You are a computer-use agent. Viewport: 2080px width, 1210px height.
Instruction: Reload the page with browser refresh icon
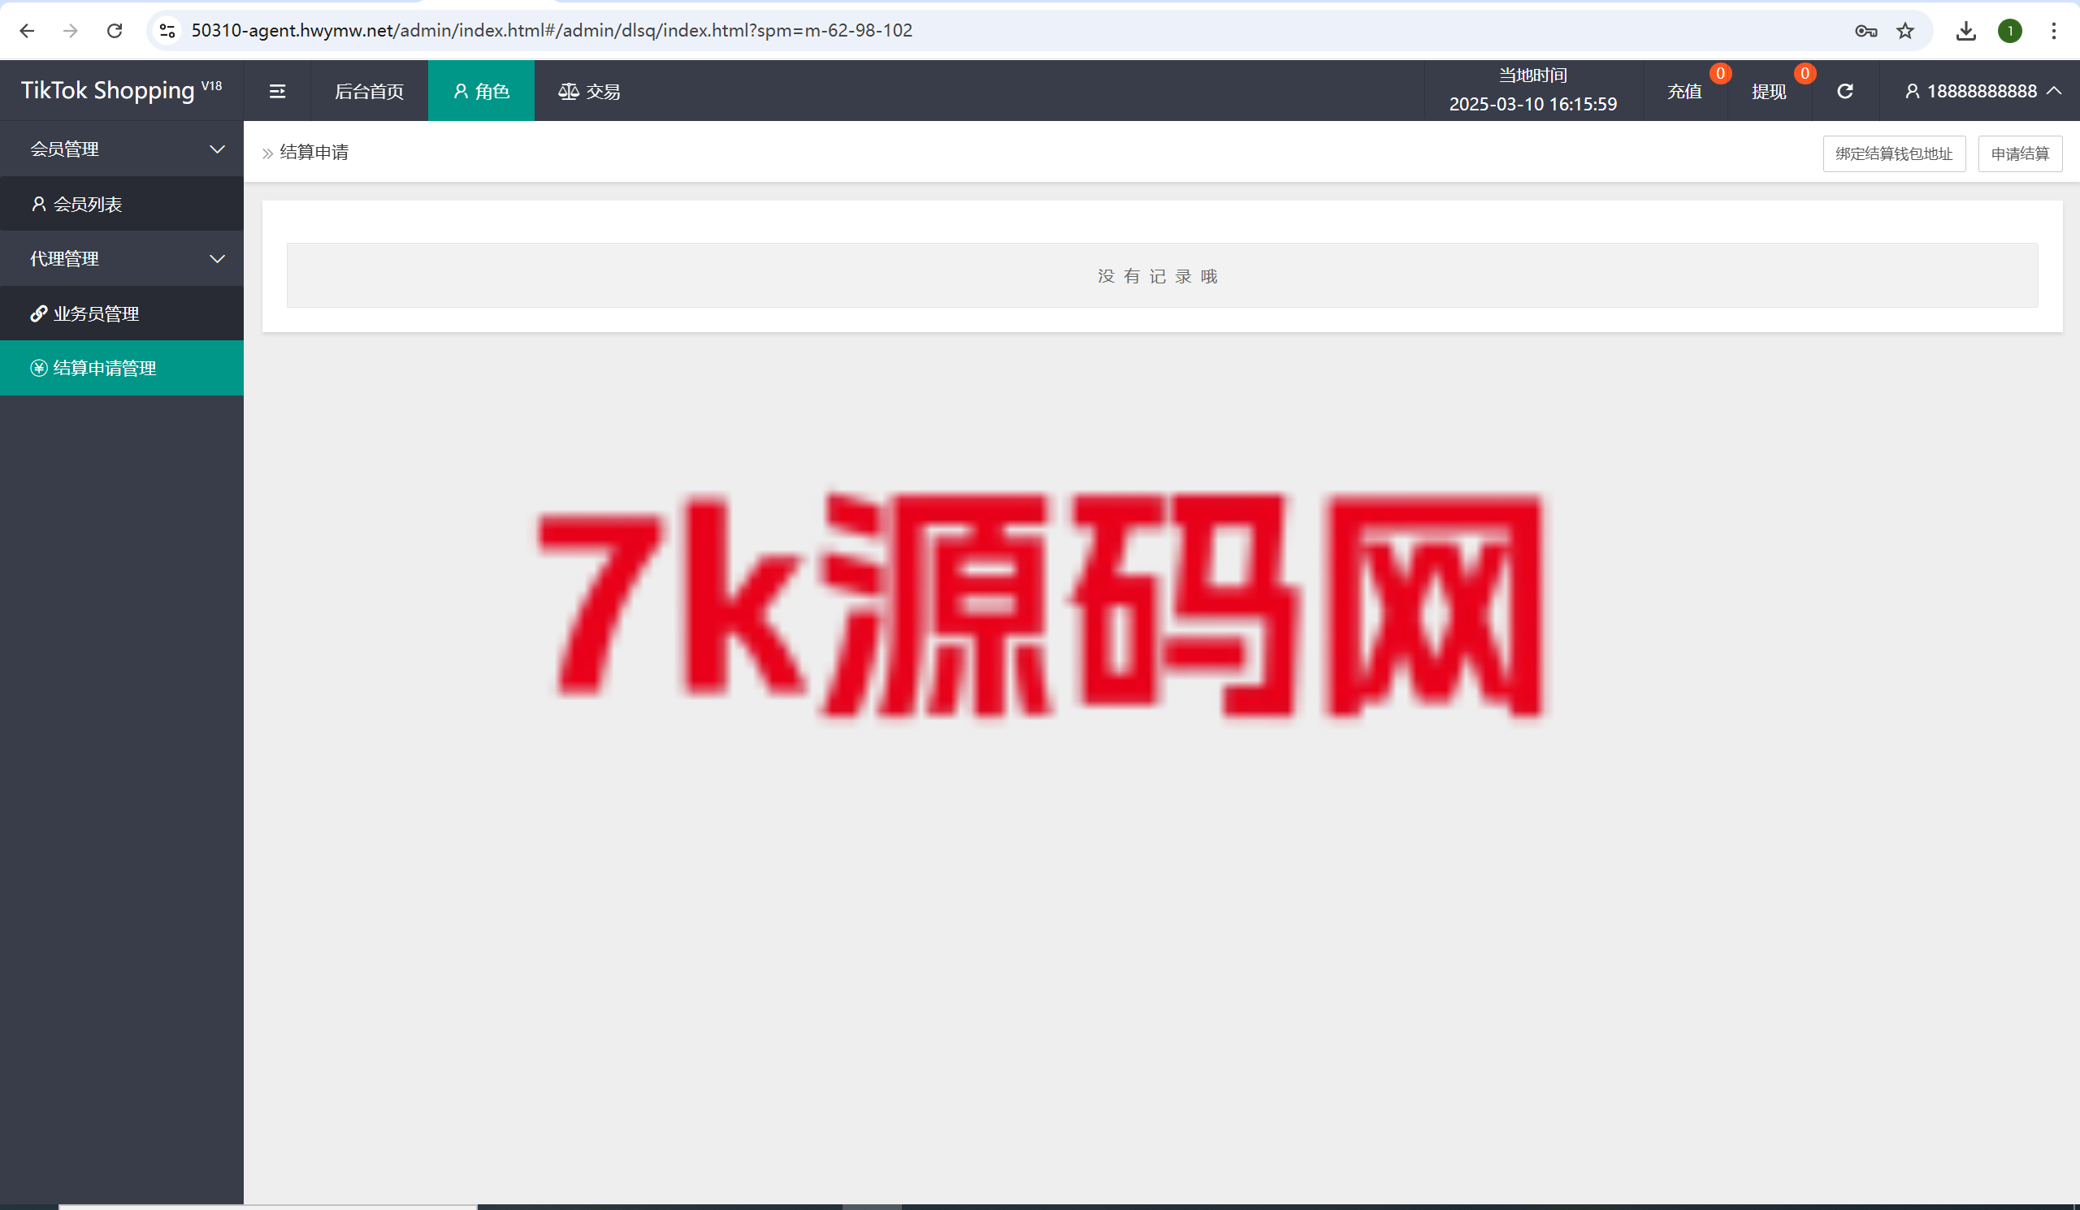115,31
